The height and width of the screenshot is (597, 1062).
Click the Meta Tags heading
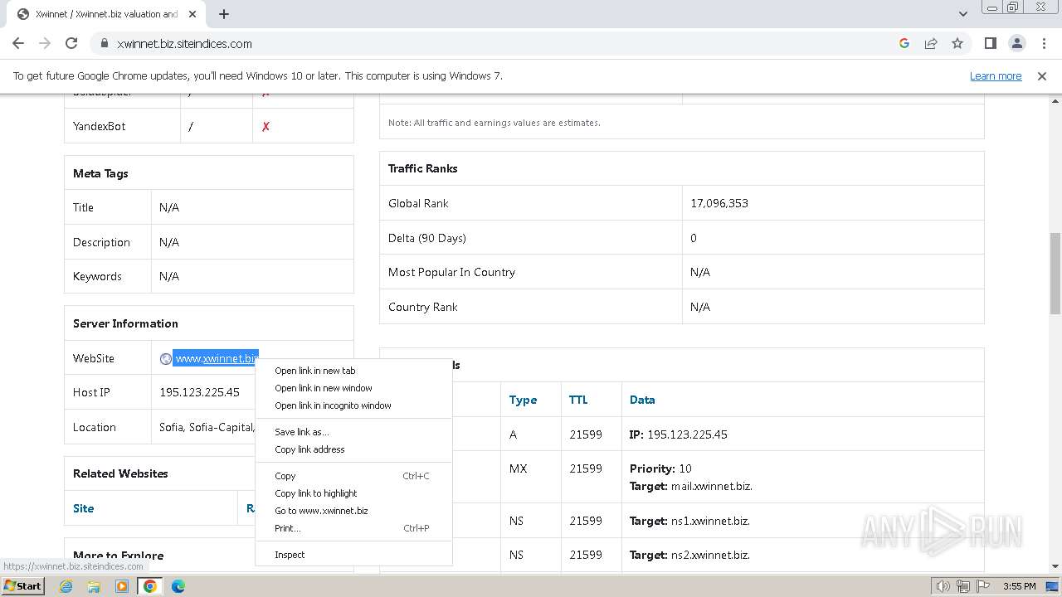[100, 173]
